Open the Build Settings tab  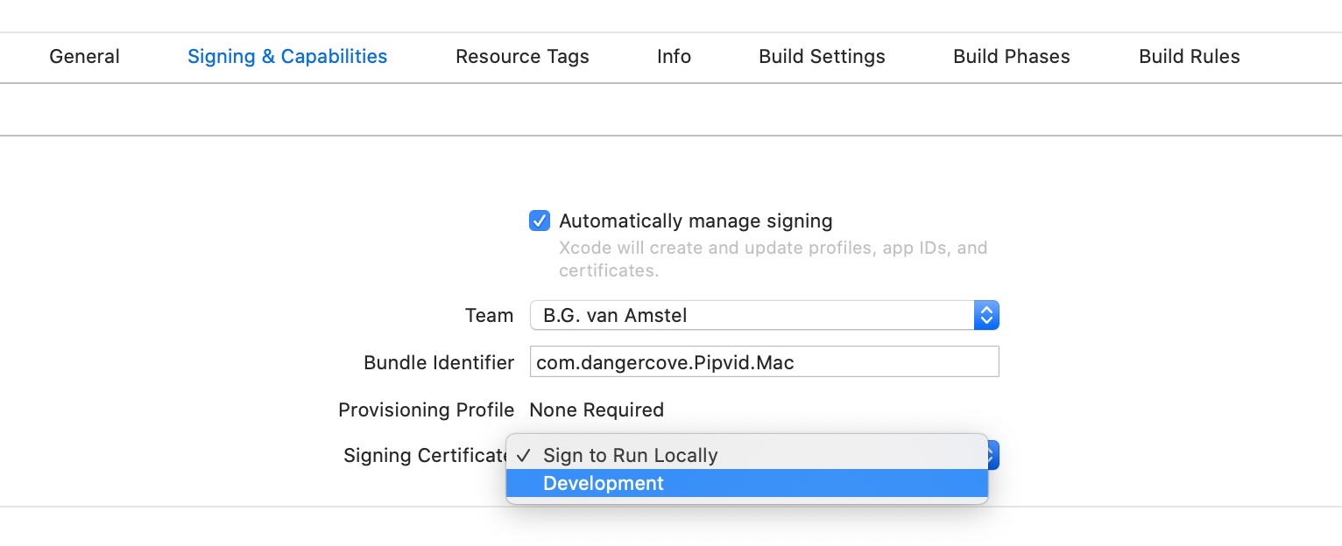[x=822, y=57]
